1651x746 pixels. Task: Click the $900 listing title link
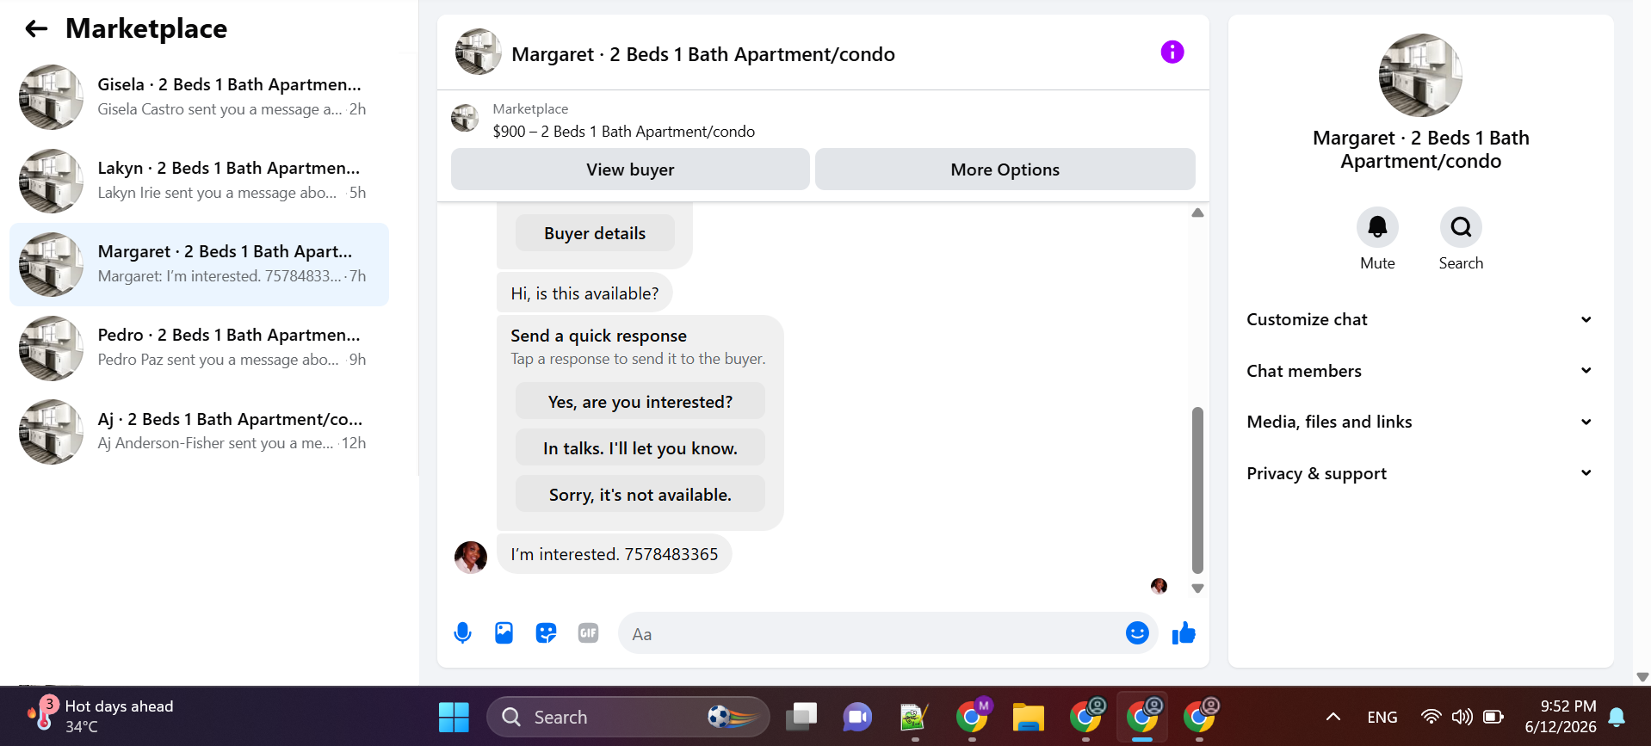pos(623,132)
